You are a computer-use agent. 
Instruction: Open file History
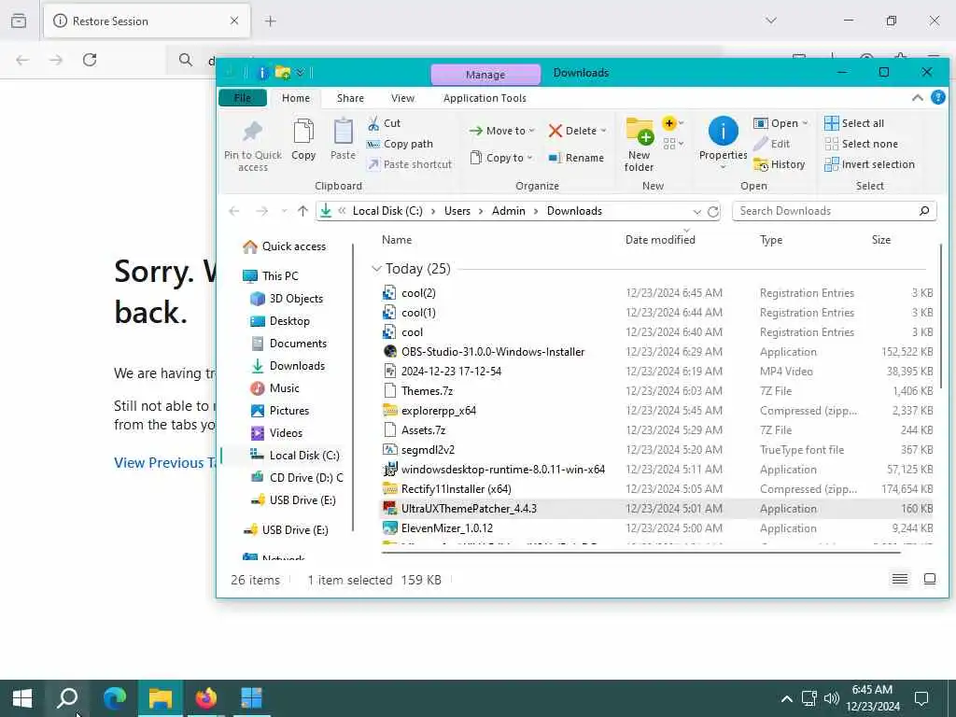(x=780, y=164)
